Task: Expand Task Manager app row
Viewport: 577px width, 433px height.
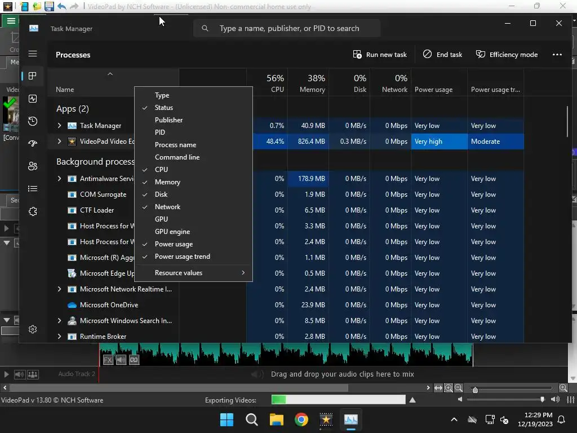Action: (x=59, y=126)
